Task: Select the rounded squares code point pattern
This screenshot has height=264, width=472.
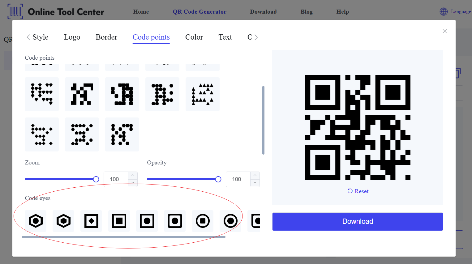Action: 122,94
